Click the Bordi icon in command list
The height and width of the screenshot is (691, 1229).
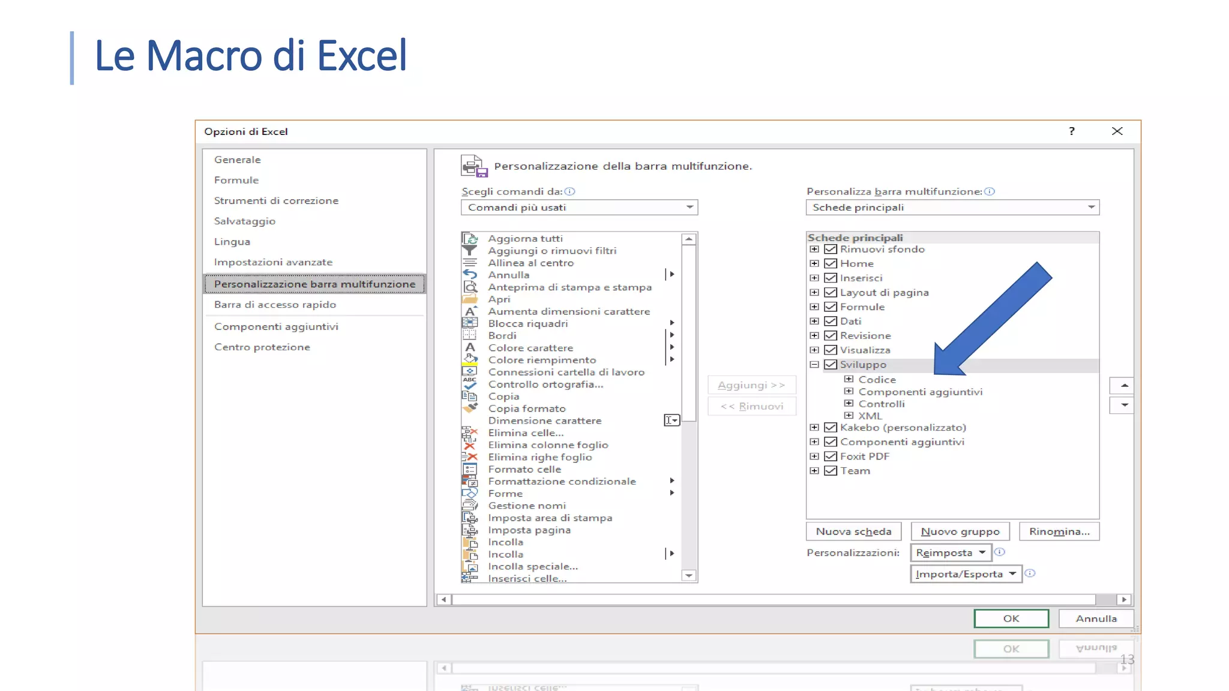(470, 335)
